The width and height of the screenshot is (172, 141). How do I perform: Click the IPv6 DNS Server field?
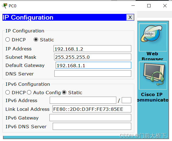click(x=92, y=126)
